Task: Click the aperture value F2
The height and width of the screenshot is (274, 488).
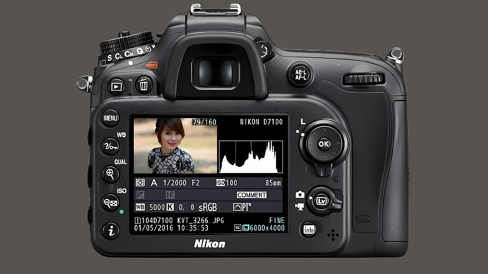Action: tap(196, 183)
